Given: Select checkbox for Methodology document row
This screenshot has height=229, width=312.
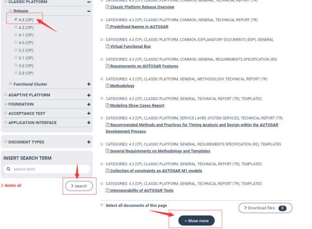Looking at the screenshot, I should [x=102, y=79].
